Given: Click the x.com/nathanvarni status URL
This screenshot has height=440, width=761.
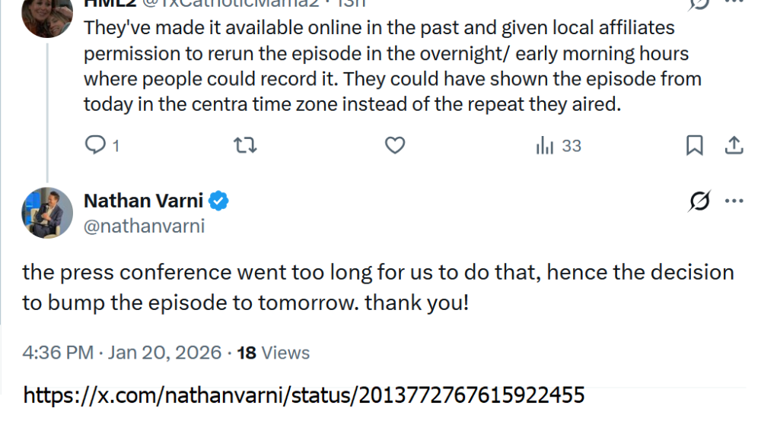Looking at the screenshot, I should [304, 395].
